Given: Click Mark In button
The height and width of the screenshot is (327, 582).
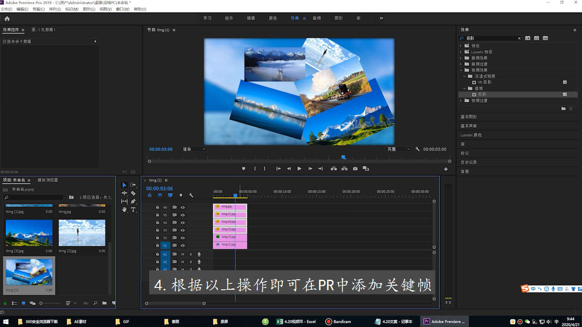Looking at the screenshot, I should 255,168.
